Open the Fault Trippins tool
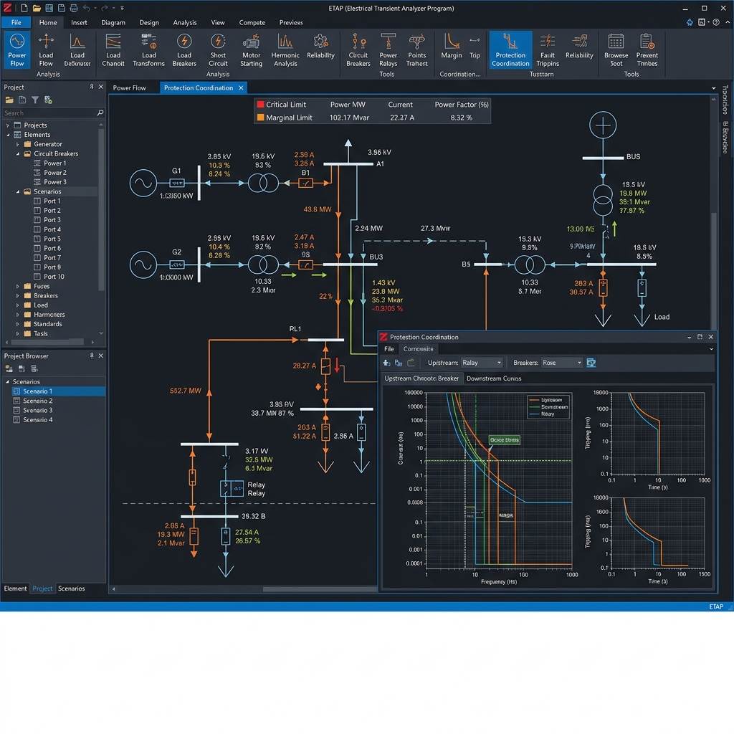This screenshot has width=734, height=734. coord(547,50)
